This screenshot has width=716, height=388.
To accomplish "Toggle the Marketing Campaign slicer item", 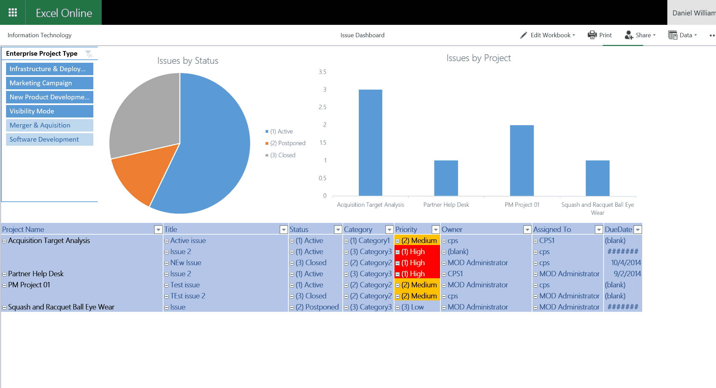I will tap(50, 83).
